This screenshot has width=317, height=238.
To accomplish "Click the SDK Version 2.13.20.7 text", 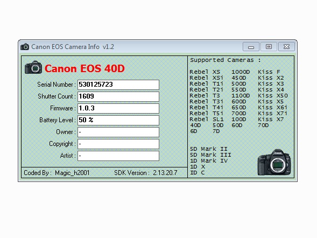I will (x=146, y=173).
